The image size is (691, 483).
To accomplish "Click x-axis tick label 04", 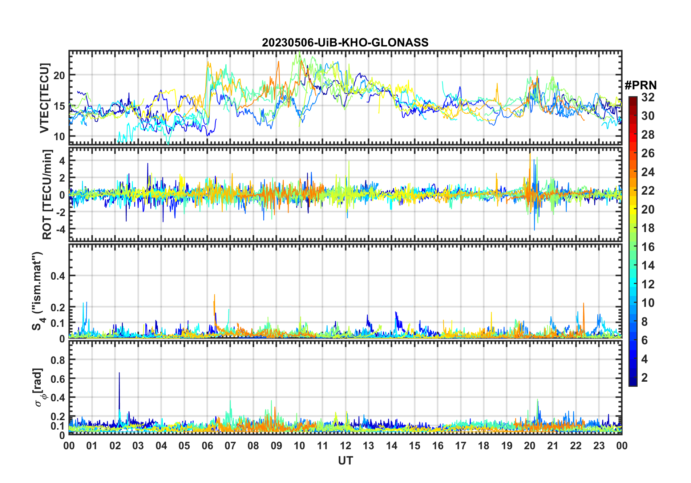I will click(161, 446).
